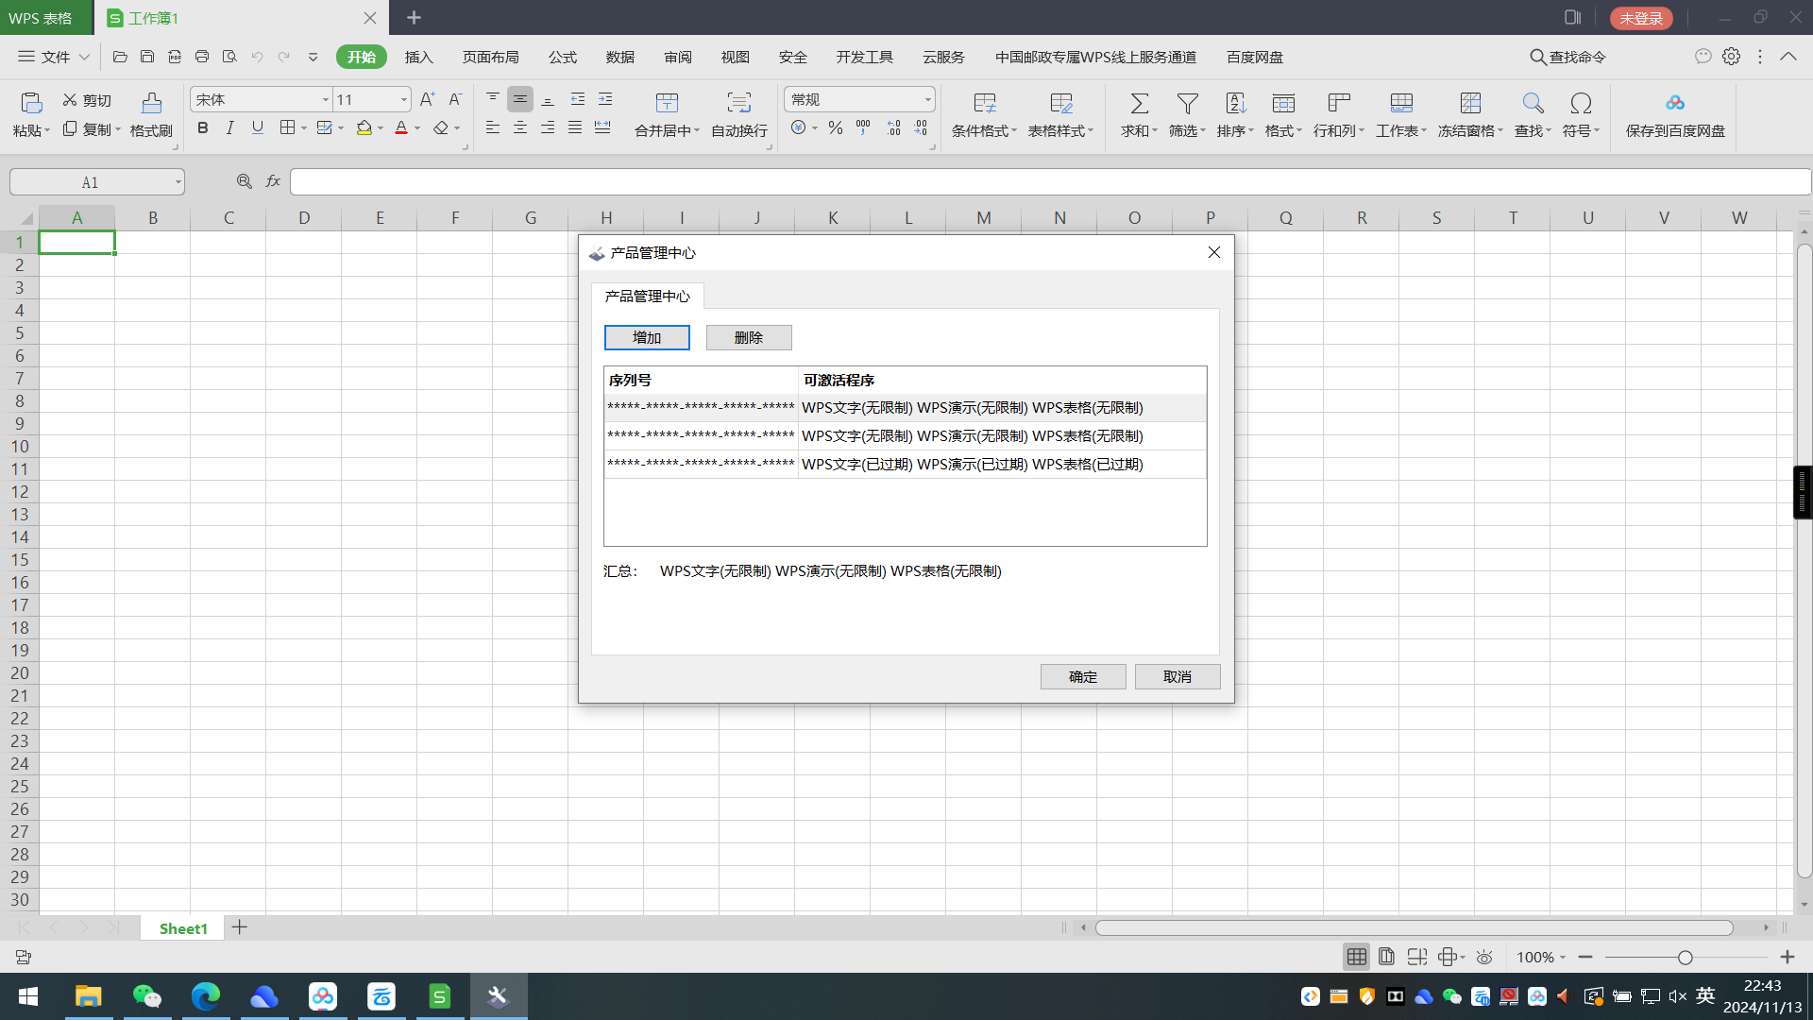Switch to the 插入 (Insert) ribbon tab
1813x1020 pixels.
tap(418, 57)
